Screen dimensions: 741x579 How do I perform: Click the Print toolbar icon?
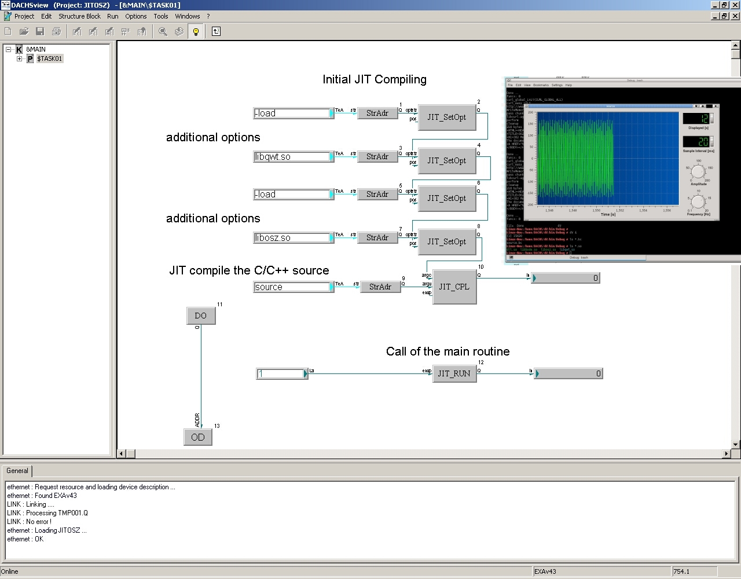56,31
